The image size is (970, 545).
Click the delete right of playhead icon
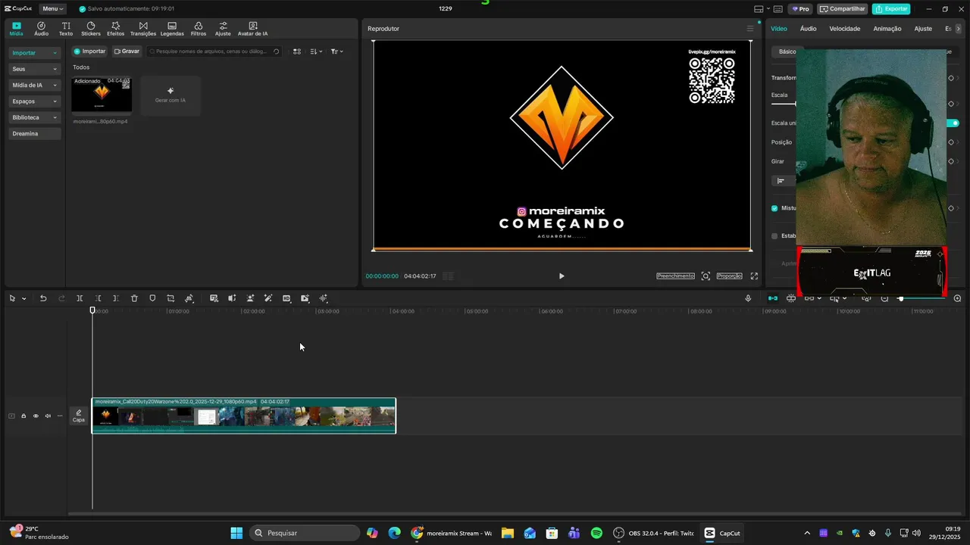click(x=116, y=298)
